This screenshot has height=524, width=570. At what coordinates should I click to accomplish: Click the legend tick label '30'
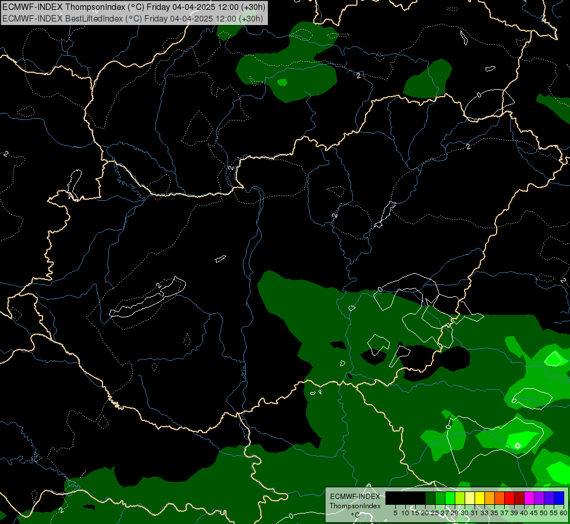[465, 513]
